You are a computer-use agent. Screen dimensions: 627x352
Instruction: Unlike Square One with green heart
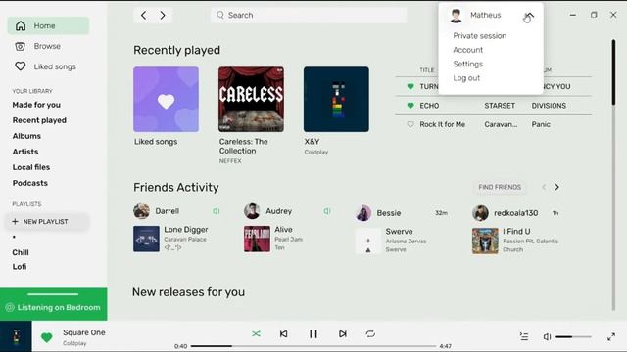click(47, 337)
